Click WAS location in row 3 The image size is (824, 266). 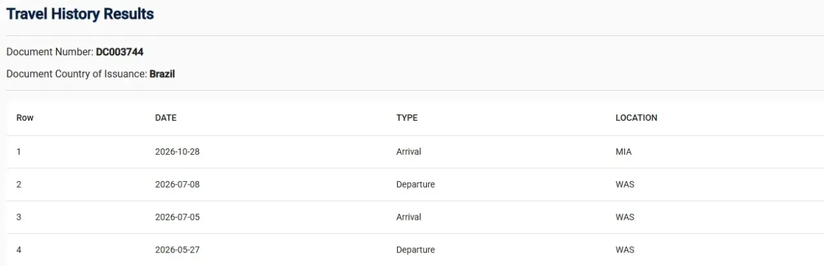(x=625, y=217)
